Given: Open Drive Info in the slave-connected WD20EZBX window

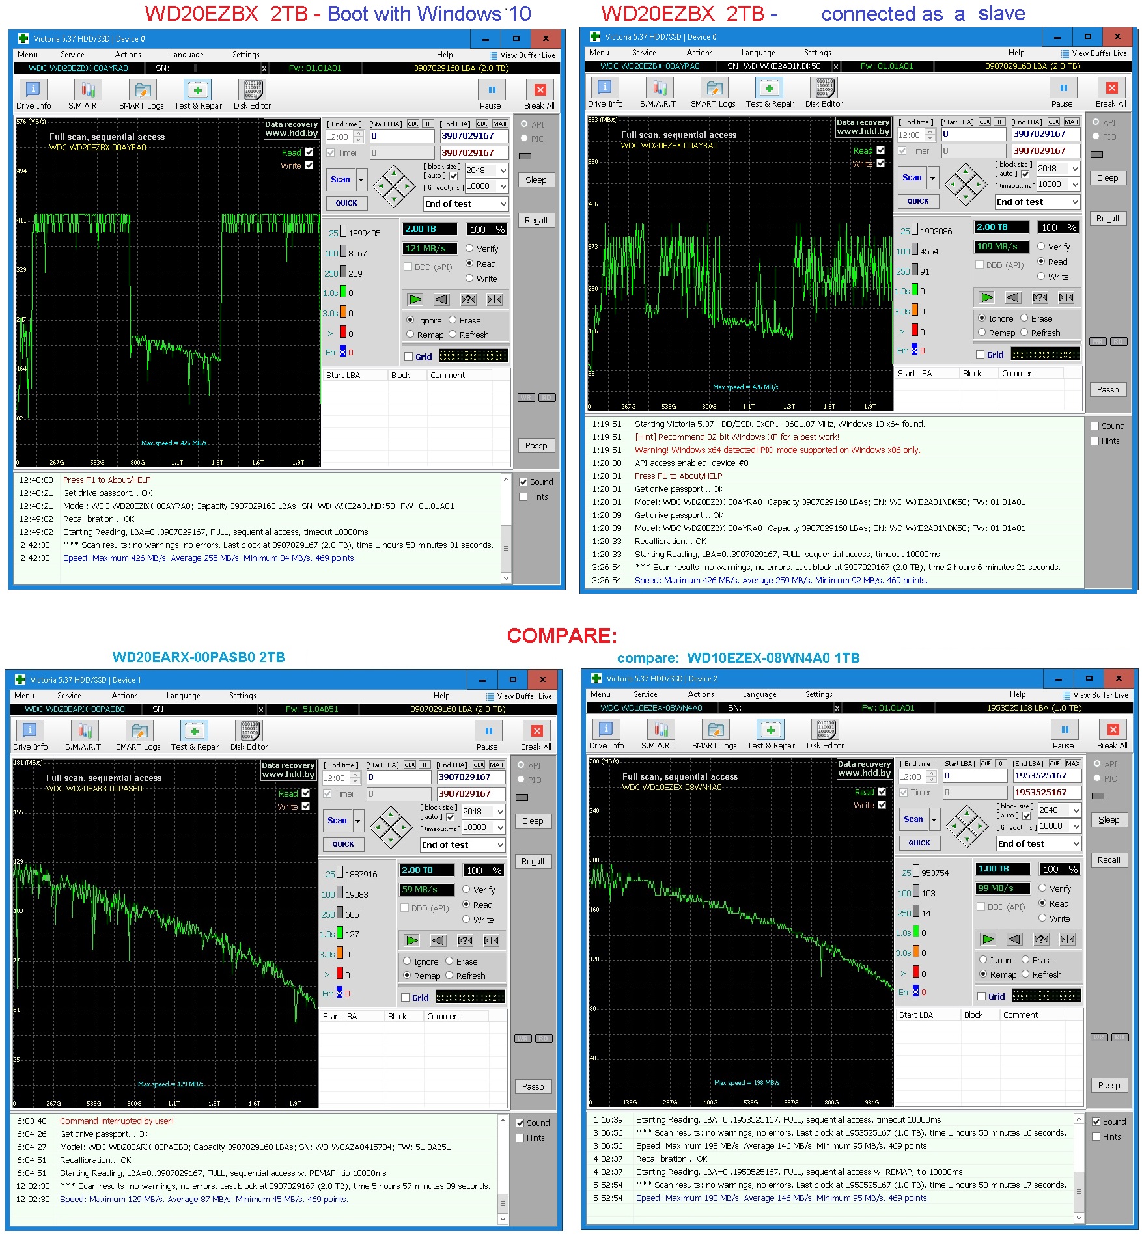Looking at the screenshot, I should 605,92.
